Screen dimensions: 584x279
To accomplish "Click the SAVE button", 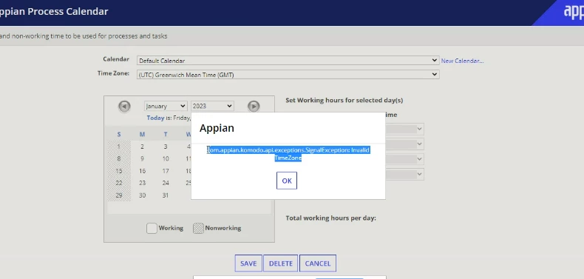I will tap(248, 263).
